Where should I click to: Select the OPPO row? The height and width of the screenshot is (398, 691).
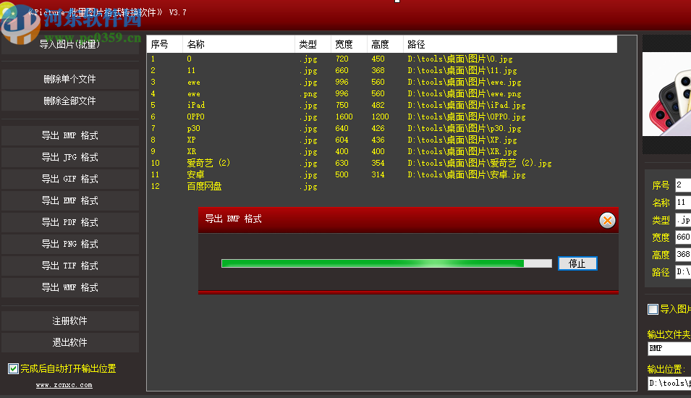pyautogui.click(x=381, y=117)
